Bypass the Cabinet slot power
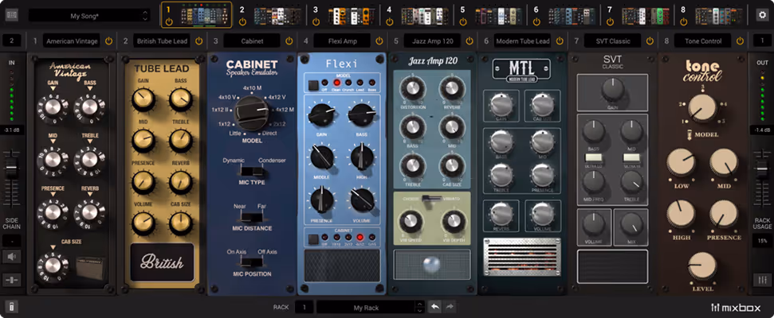774x318 pixels. pyautogui.click(x=289, y=41)
